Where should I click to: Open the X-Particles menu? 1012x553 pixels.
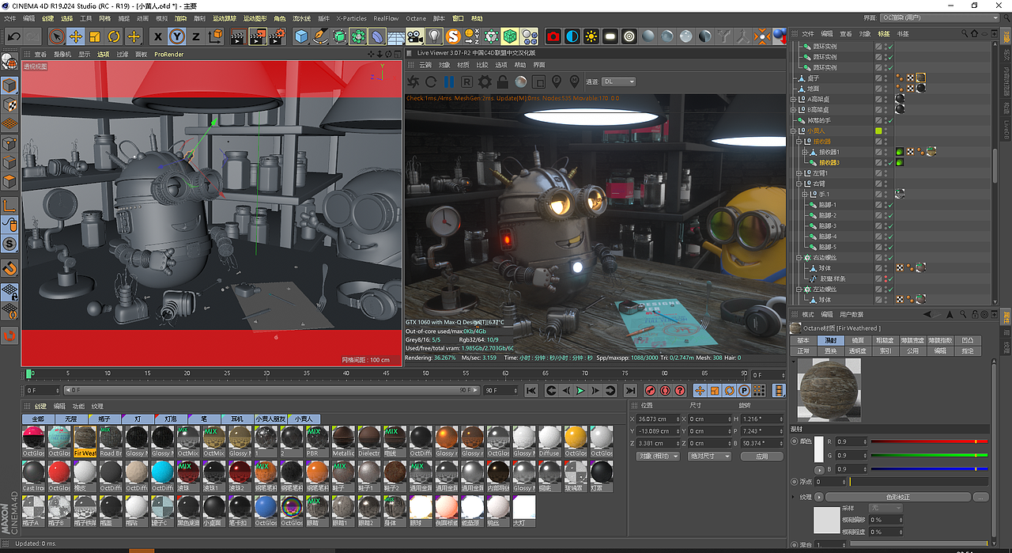(352, 18)
